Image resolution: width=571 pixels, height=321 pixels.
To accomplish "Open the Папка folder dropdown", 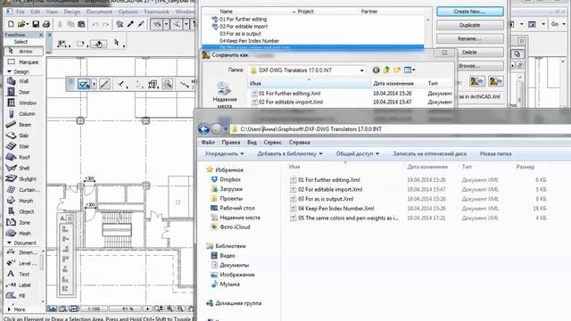I will pyautogui.click(x=361, y=70).
